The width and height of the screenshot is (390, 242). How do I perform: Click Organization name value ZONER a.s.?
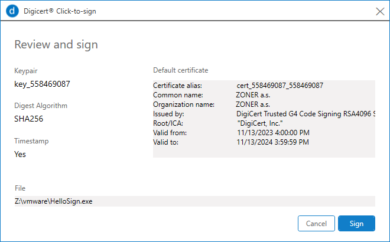tap(253, 104)
